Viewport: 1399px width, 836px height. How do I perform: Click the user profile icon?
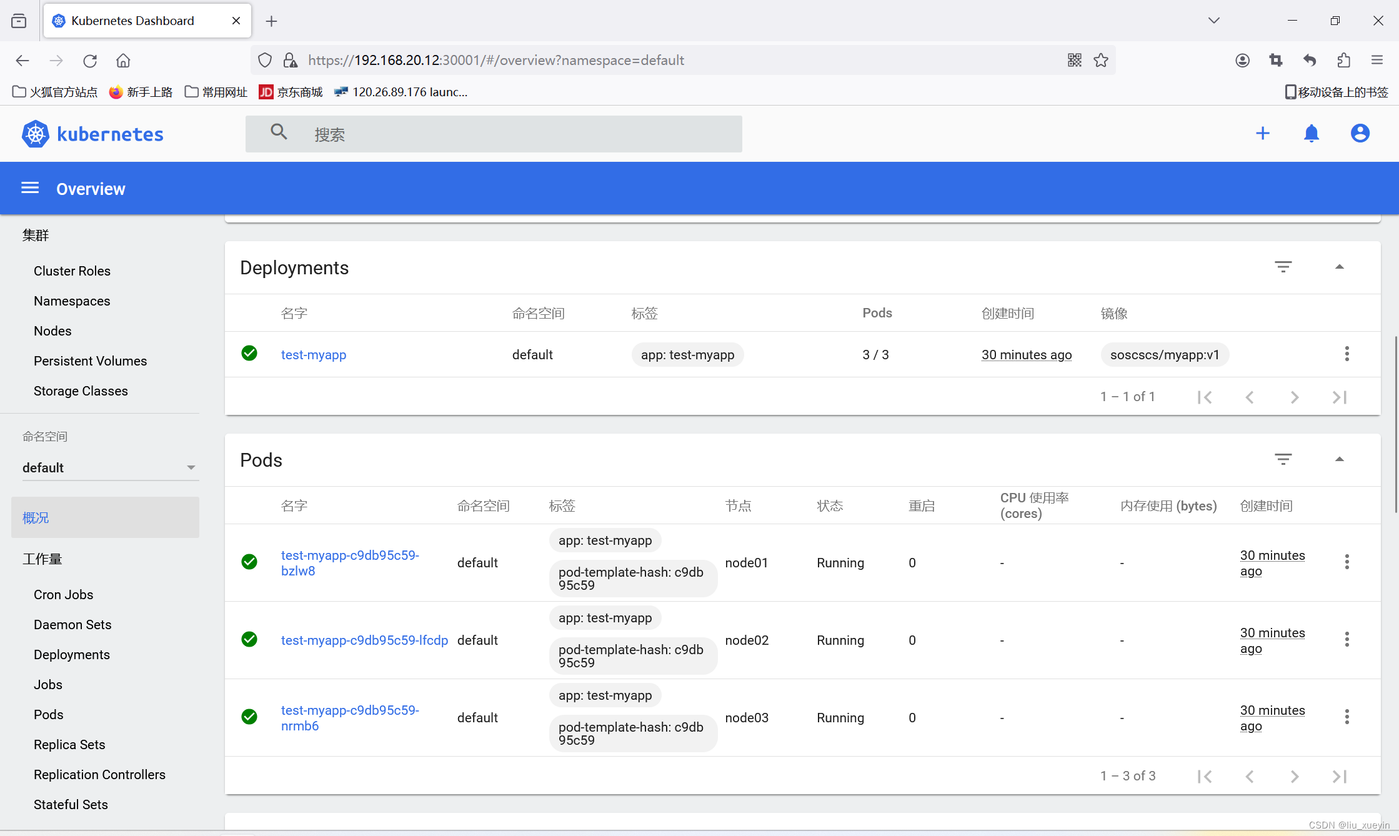(1359, 133)
